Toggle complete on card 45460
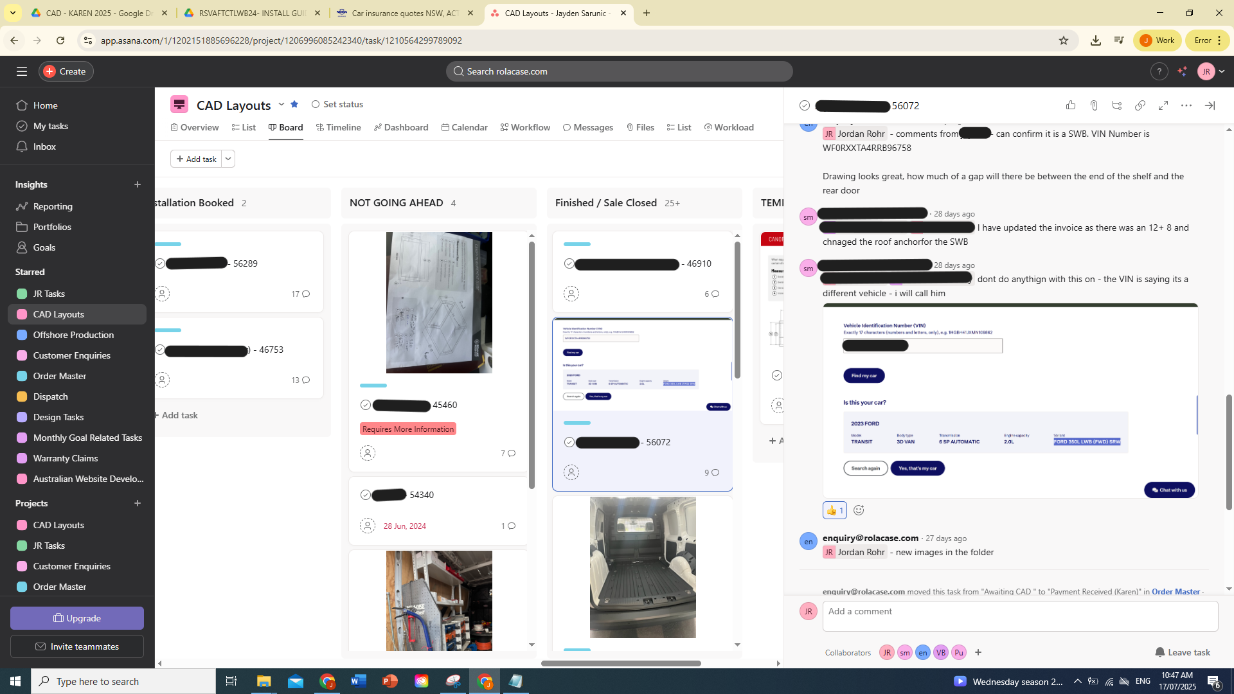Image resolution: width=1234 pixels, height=694 pixels. click(x=366, y=405)
